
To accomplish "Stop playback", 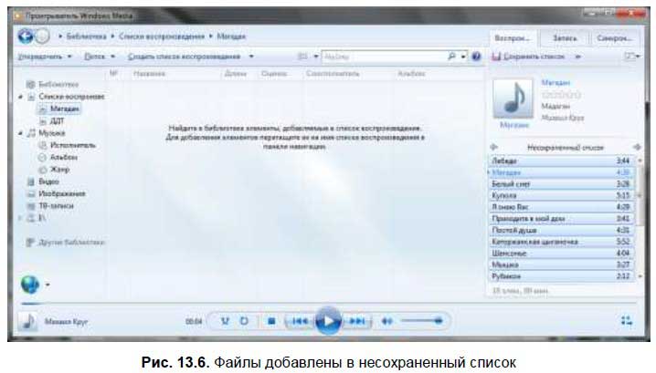I will point(271,321).
